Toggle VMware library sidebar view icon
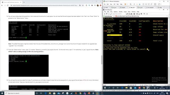 point(143,4)
